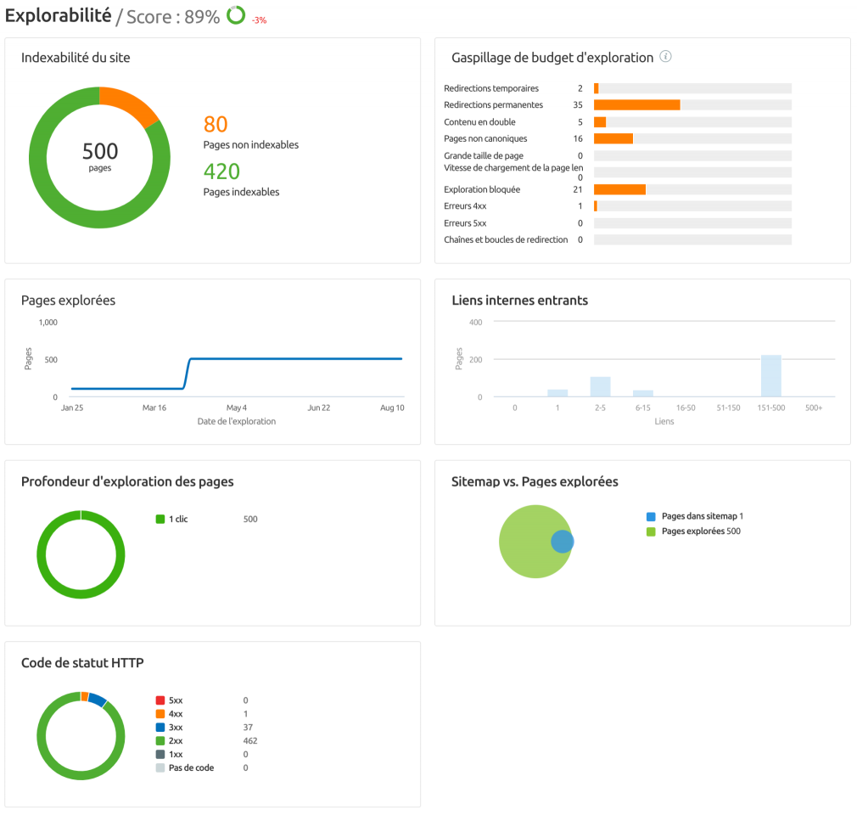Click the 420 Pages indexables count

tap(221, 171)
